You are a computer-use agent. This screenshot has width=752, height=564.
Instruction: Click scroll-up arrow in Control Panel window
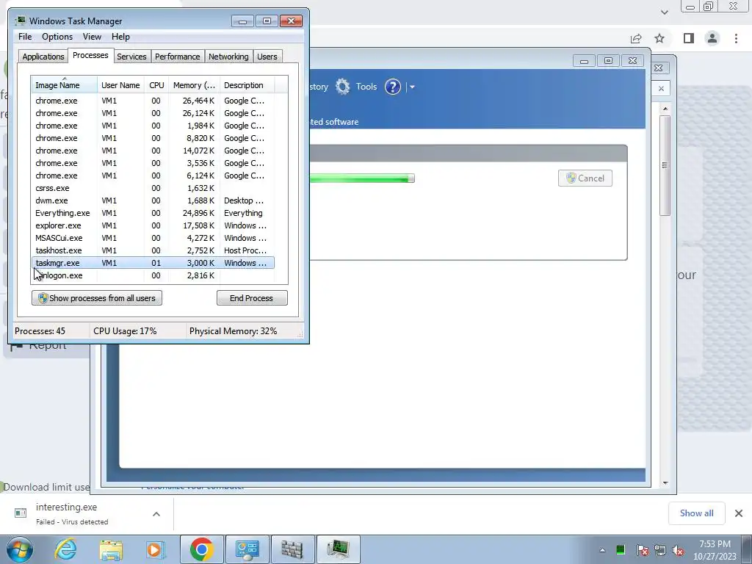[665, 109]
